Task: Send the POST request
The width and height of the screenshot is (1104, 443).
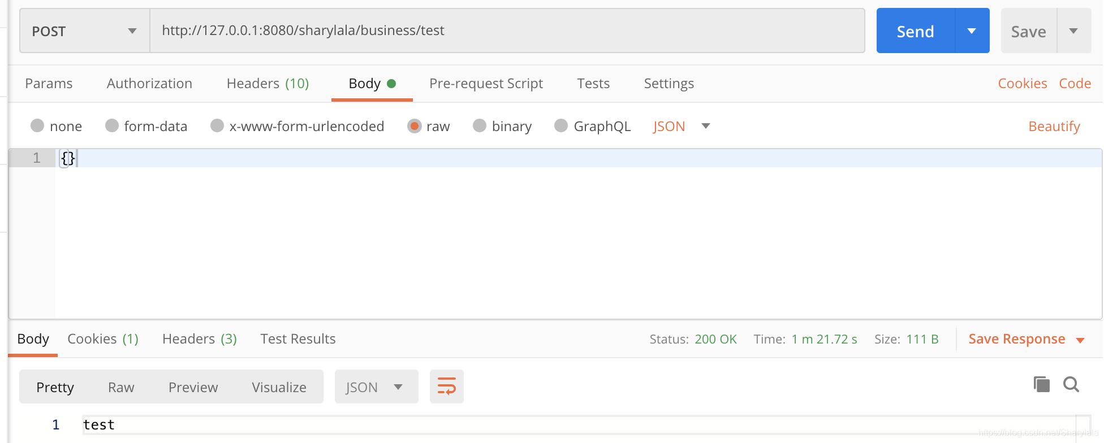Action: pos(915,31)
